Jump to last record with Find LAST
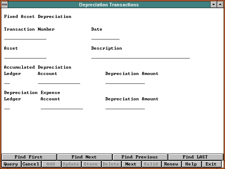This screenshot has width=225, height=169. coord(195,157)
